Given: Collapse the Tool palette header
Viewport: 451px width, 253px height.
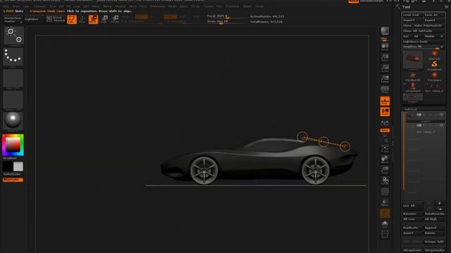Looking at the screenshot, I should click(x=406, y=7).
